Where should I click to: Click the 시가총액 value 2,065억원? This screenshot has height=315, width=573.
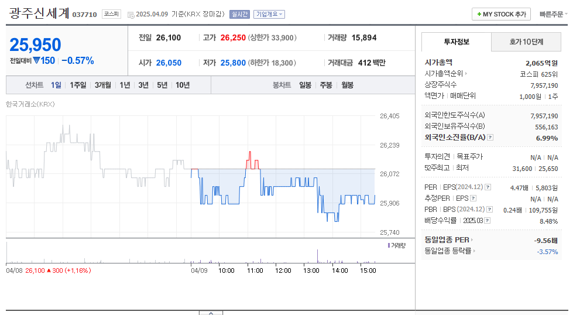541,63
